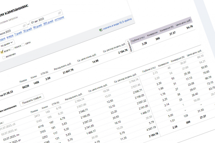Screen dimensions: 215x143
Task: Open the по дням grouping dropdown
Action: coord(6,44)
